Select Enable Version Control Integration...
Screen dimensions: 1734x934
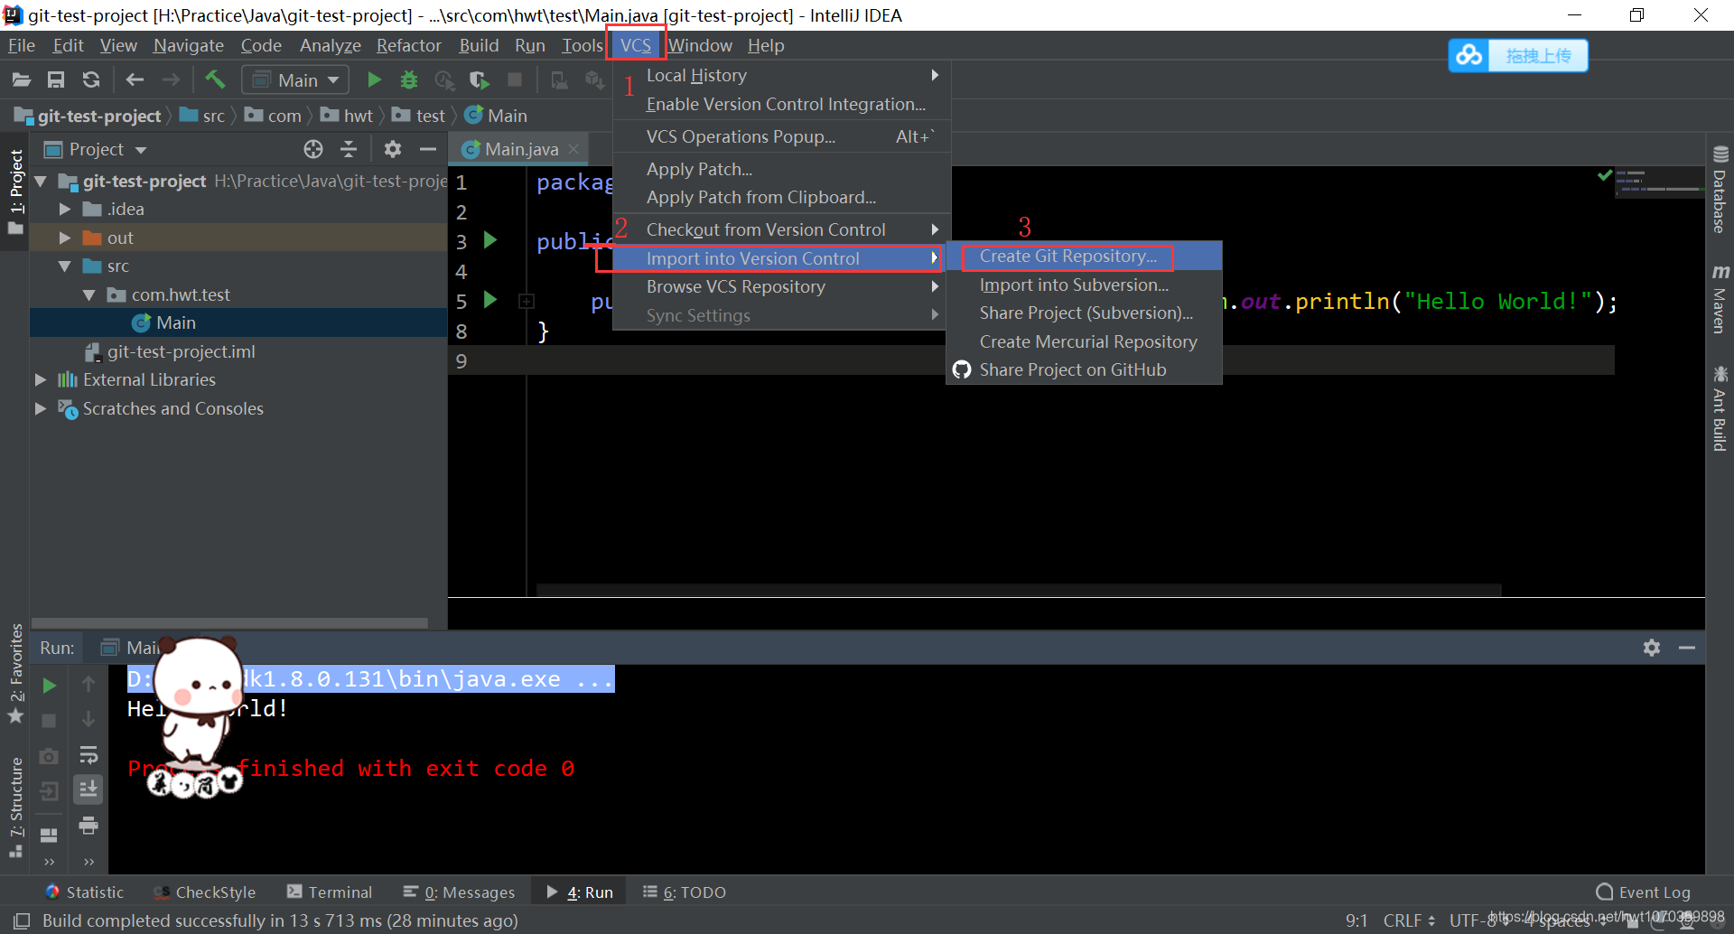pyautogui.click(x=782, y=105)
